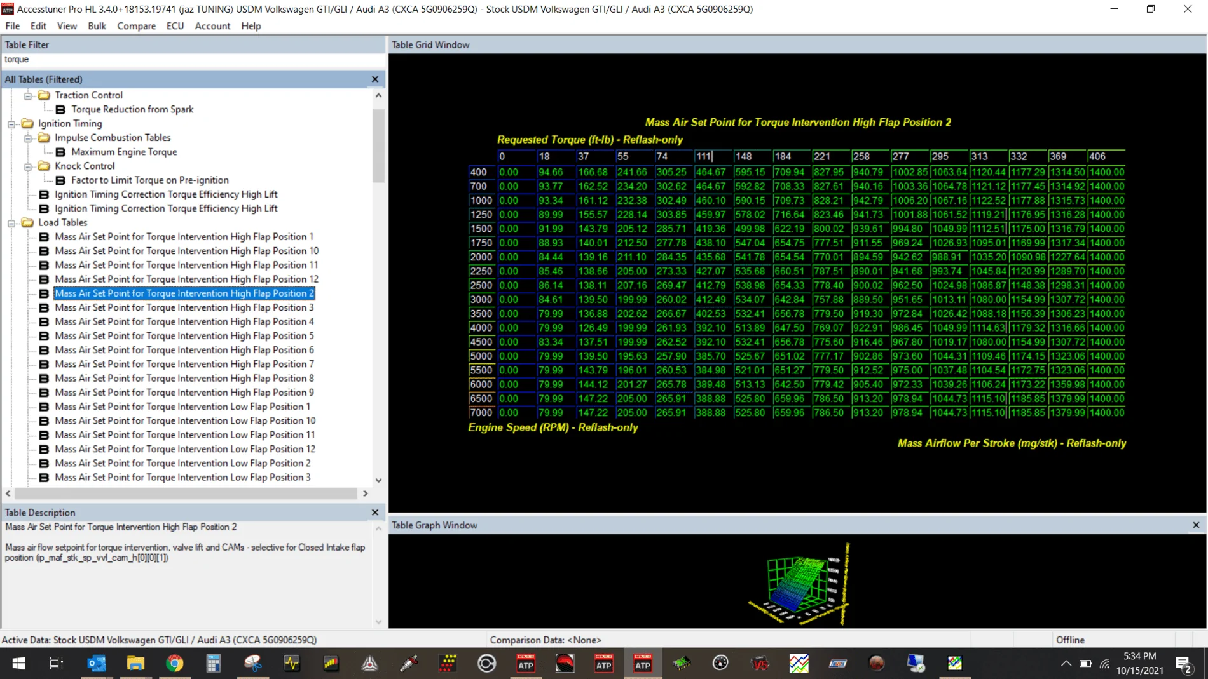
Task: Close the All Tables (Filtered) panel
Action: point(375,79)
